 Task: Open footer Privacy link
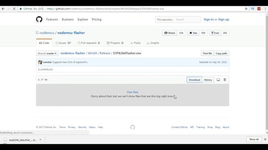tap(72, 127)
